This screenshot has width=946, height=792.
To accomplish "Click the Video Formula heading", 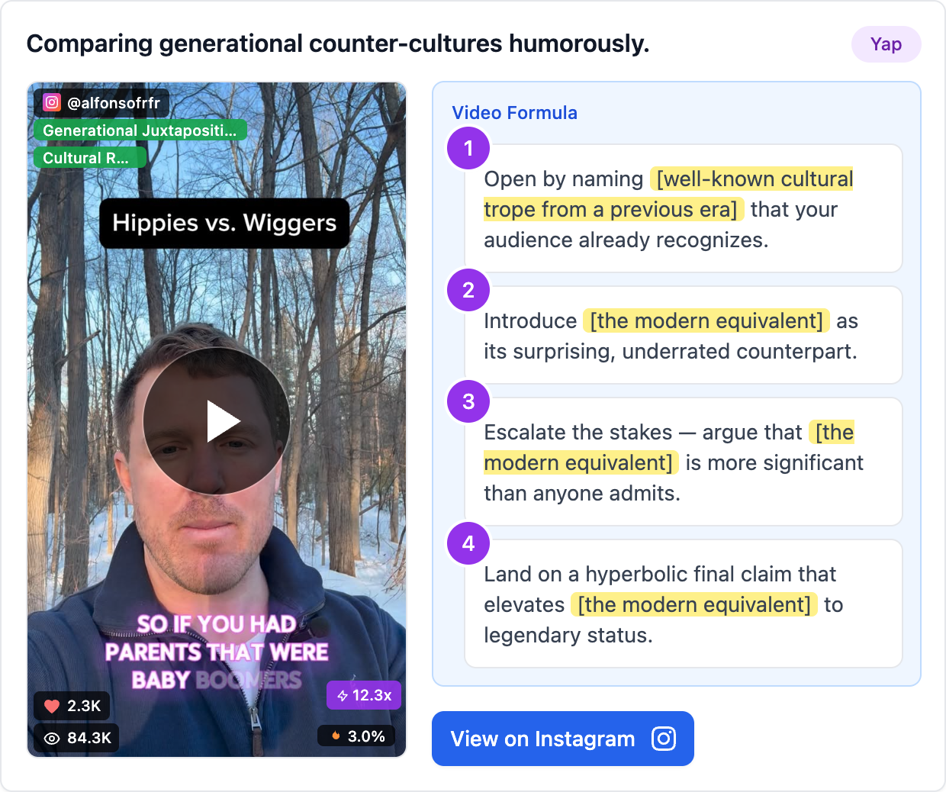I will tap(514, 113).
